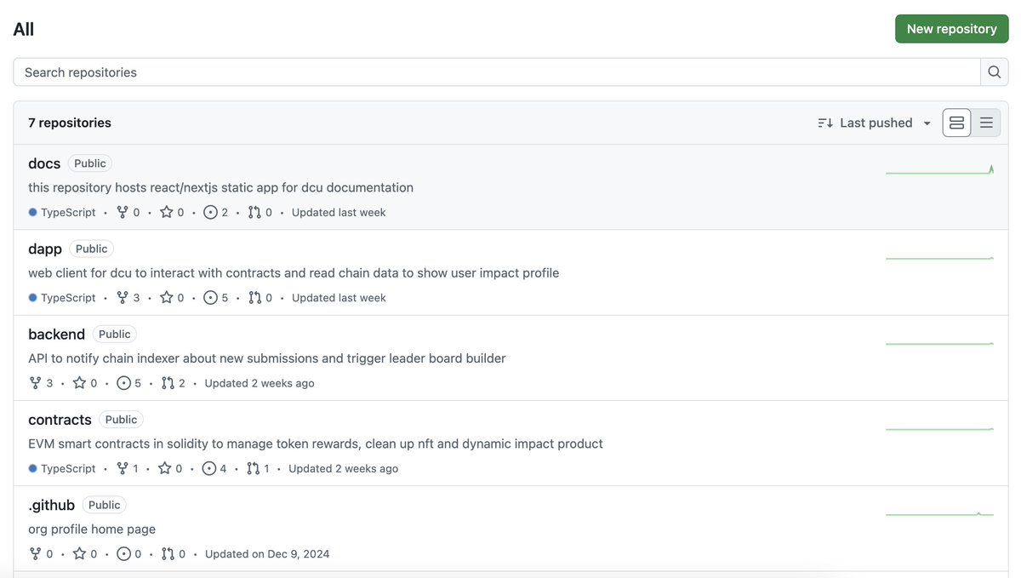The height and width of the screenshot is (578, 1021).
Task: Open stars icon for .github repository
Action: tap(80, 554)
